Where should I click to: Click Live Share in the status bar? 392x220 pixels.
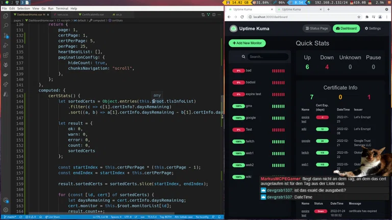[x=52, y=217]
